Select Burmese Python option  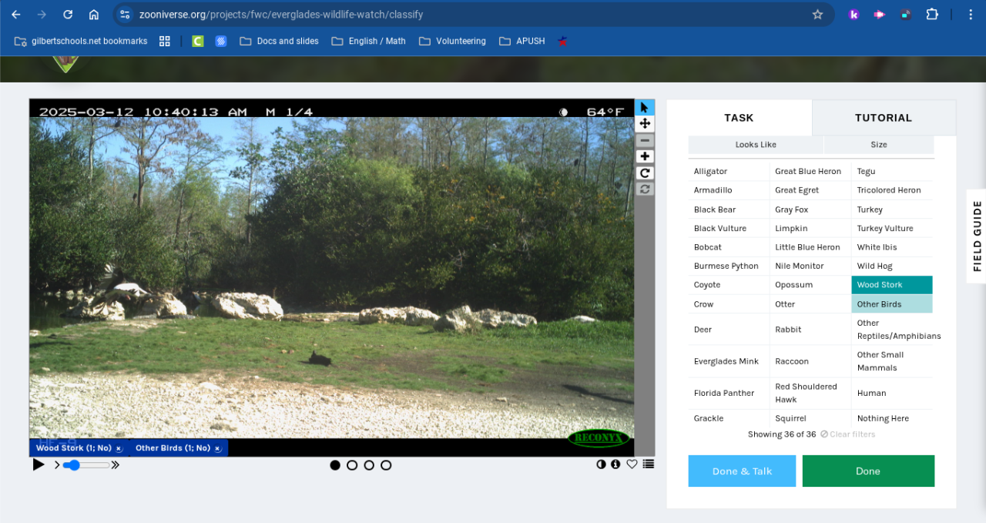[729, 266]
